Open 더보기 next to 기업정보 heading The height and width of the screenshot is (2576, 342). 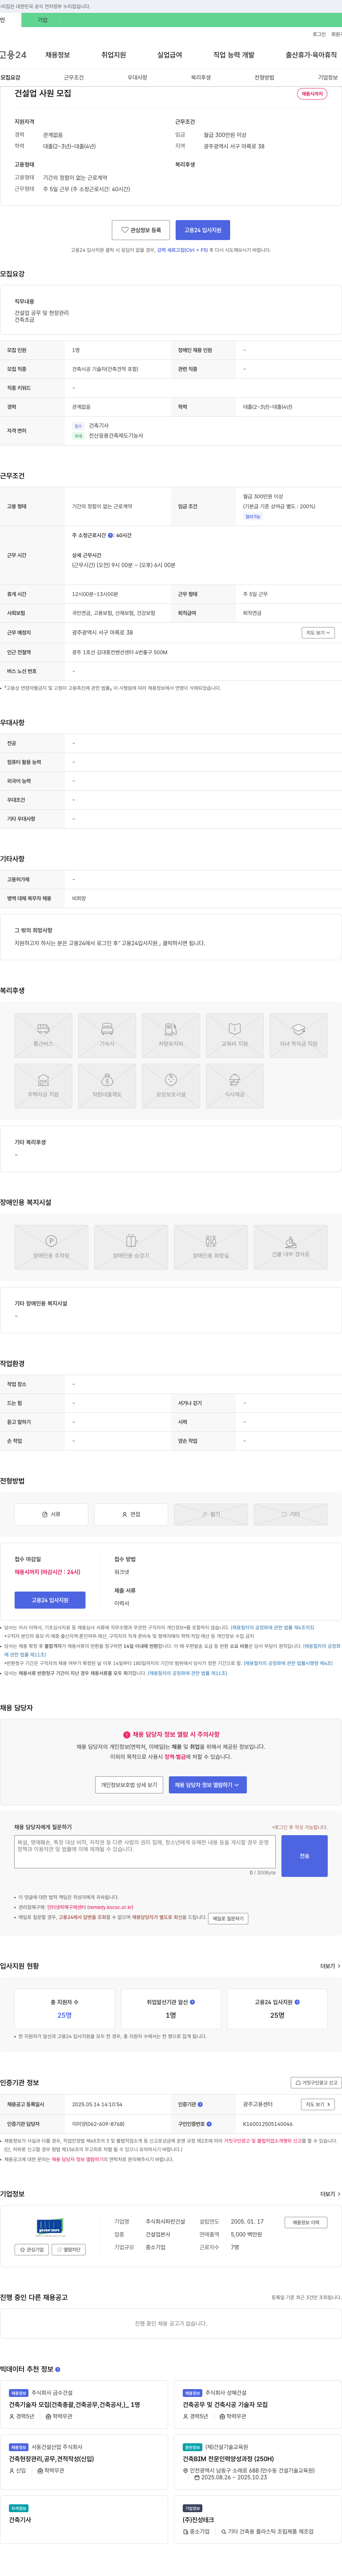[x=329, y=2194]
